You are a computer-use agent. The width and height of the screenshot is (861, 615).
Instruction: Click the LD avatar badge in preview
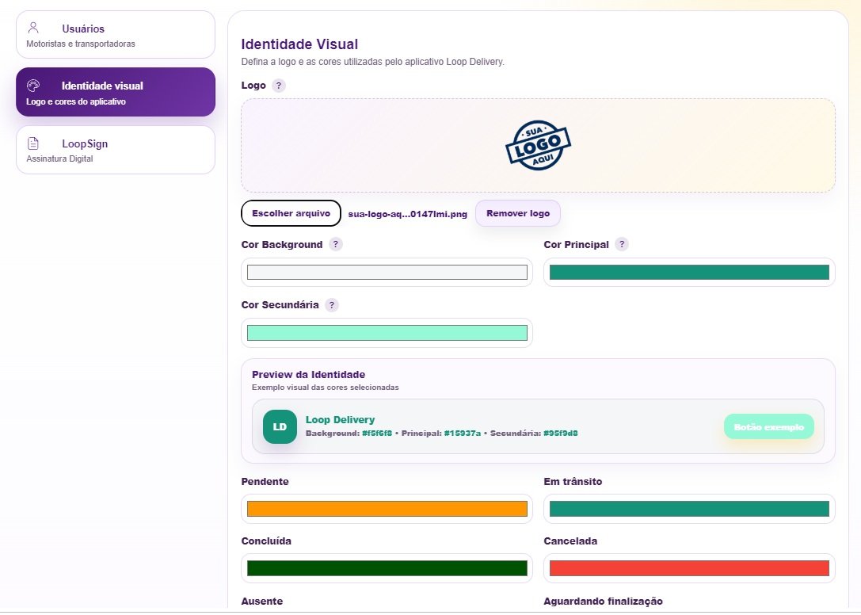[x=280, y=426]
